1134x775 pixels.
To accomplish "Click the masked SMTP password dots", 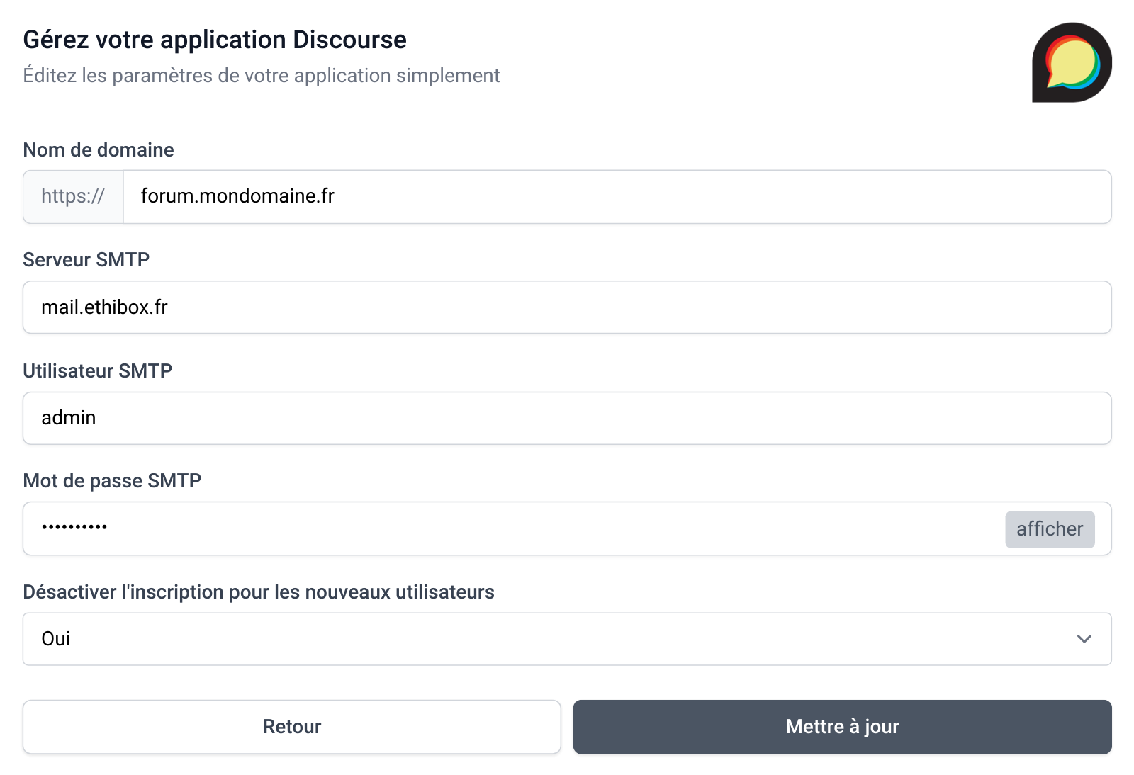I will click(x=74, y=527).
